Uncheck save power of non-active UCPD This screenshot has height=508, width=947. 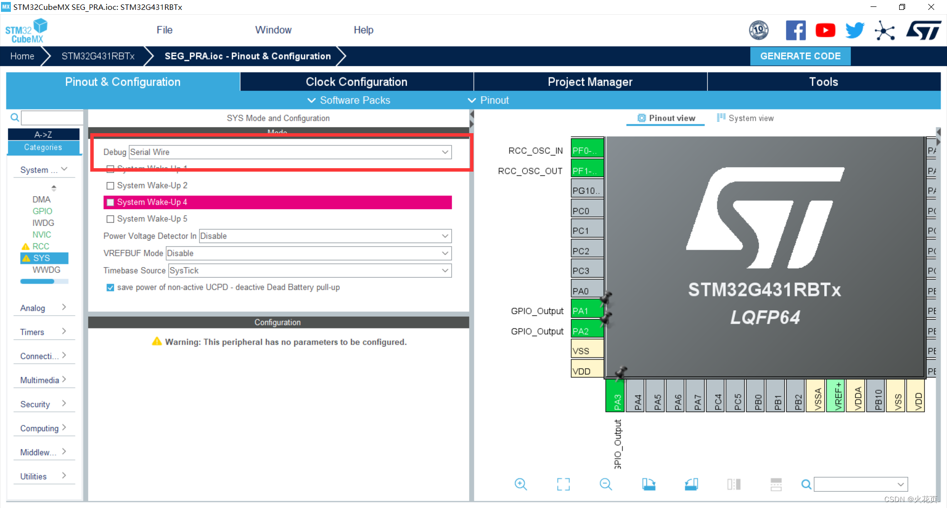[x=110, y=288]
